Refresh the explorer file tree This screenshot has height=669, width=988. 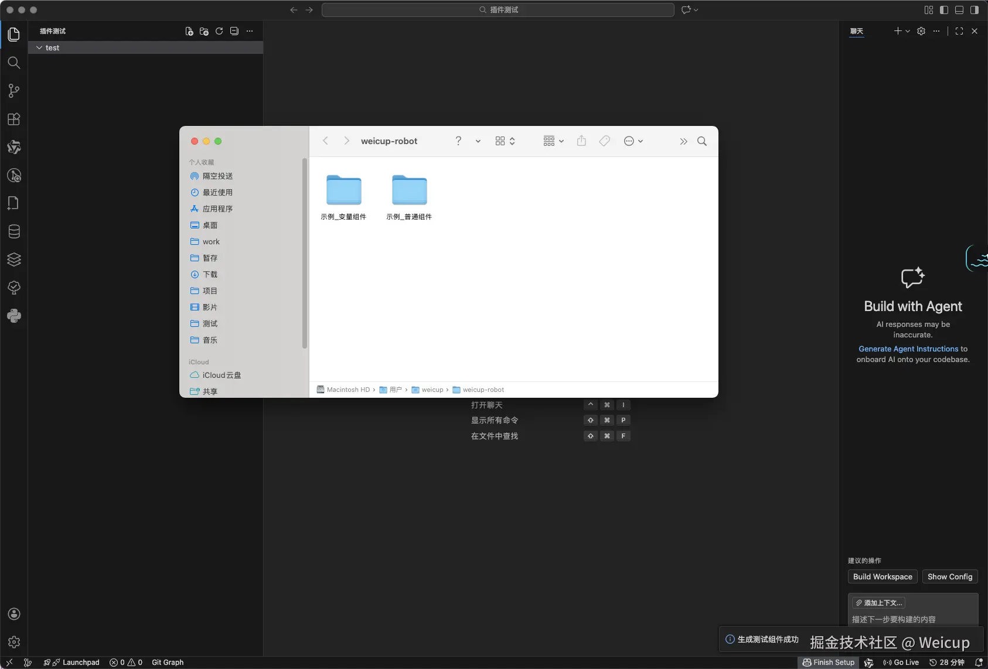(219, 31)
